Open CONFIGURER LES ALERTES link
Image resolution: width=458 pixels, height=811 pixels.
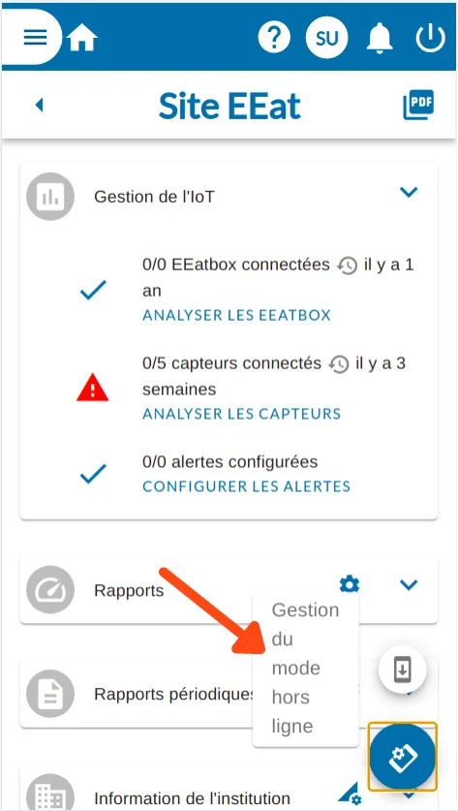pyautogui.click(x=247, y=486)
